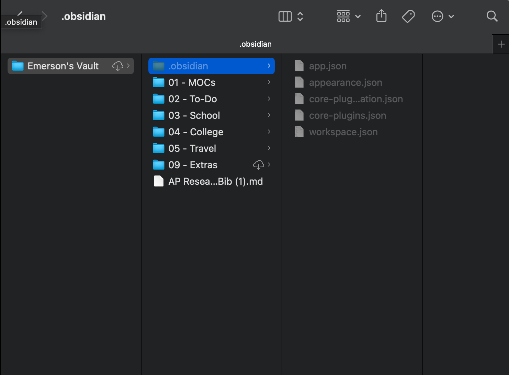Download the 09 - Extras folder from iCloud
Image resolution: width=509 pixels, height=375 pixels.
tap(258, 165)
